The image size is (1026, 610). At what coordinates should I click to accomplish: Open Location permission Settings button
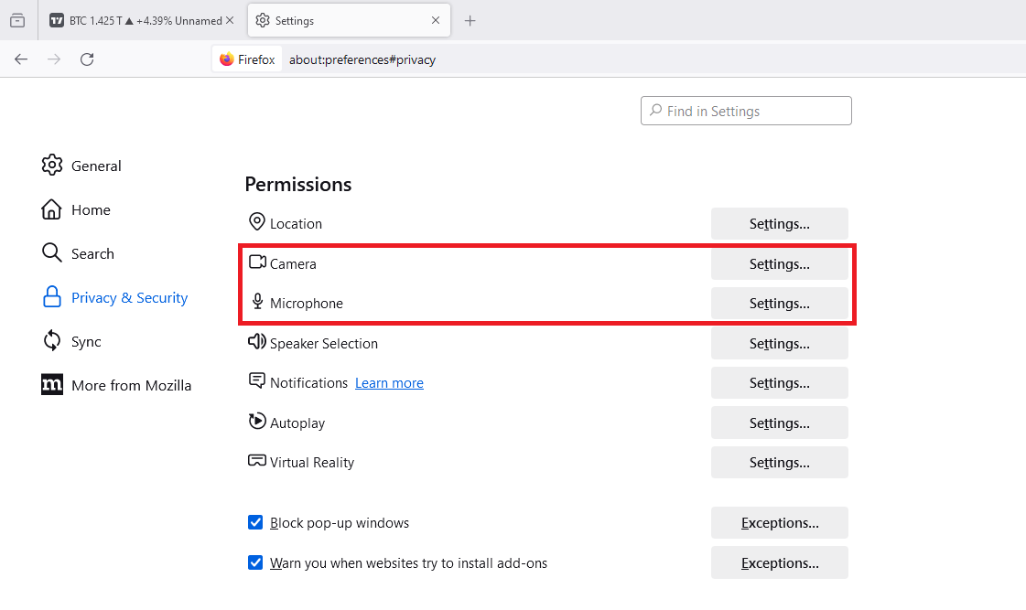coord(779,224)
